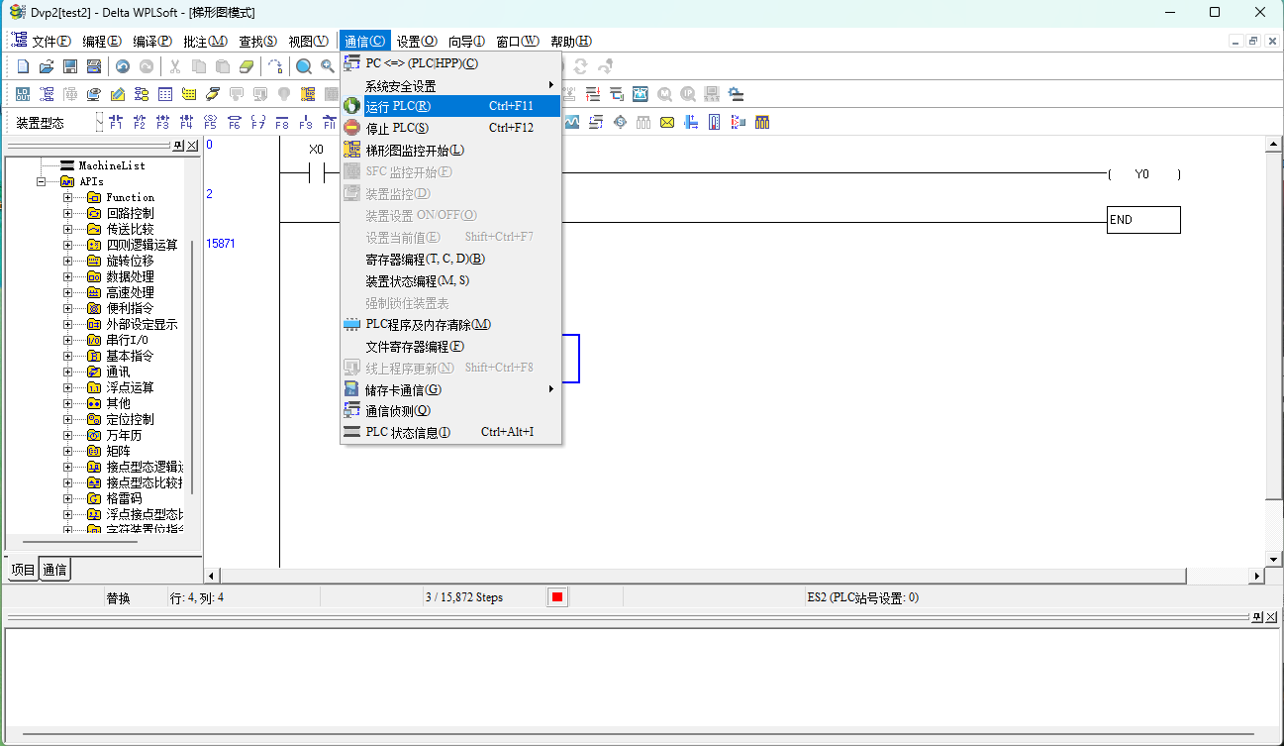The image size is (1284, 746).
Task: Select the F4 falling-edge contact
Action: tap(186, 122)
